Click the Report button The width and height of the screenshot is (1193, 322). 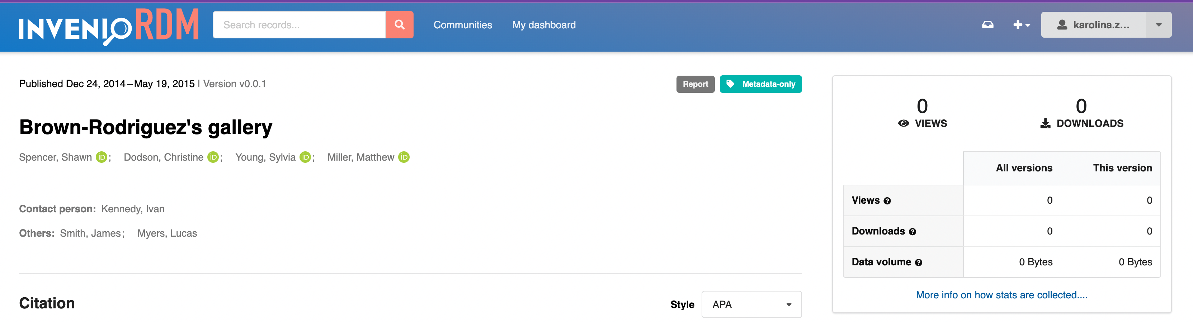pyautogui.click(x=695, y=84)
